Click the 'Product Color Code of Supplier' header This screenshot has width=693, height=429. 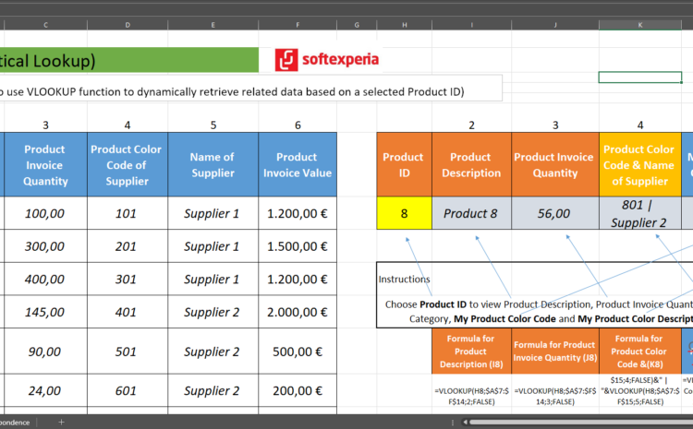(128, 164)
